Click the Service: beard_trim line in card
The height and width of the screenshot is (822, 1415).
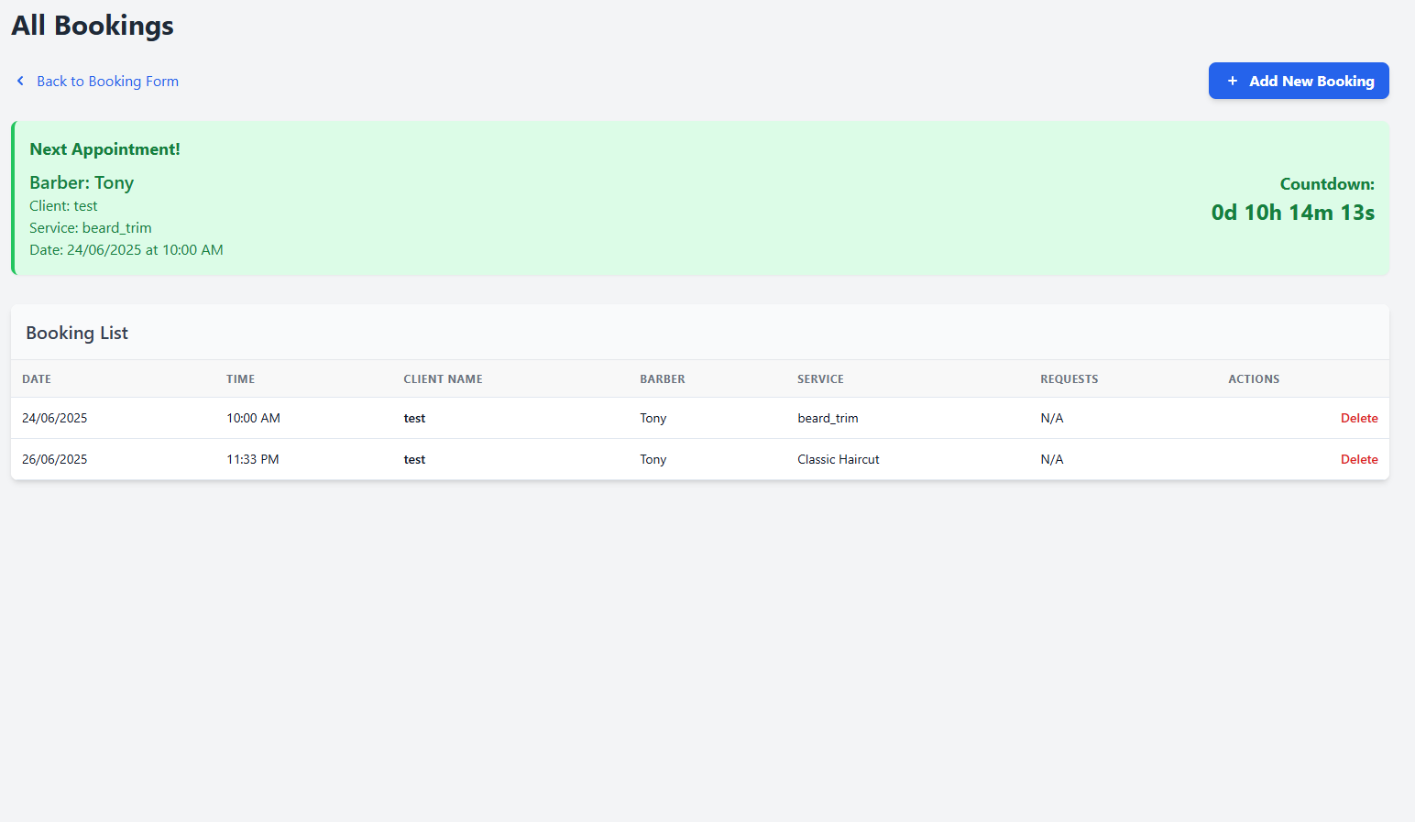click(x=91, y=228)
